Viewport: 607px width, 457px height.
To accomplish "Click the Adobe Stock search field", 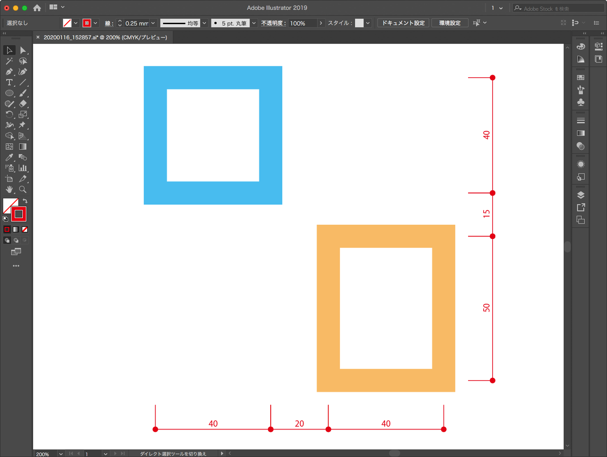I will coord(559,9).
